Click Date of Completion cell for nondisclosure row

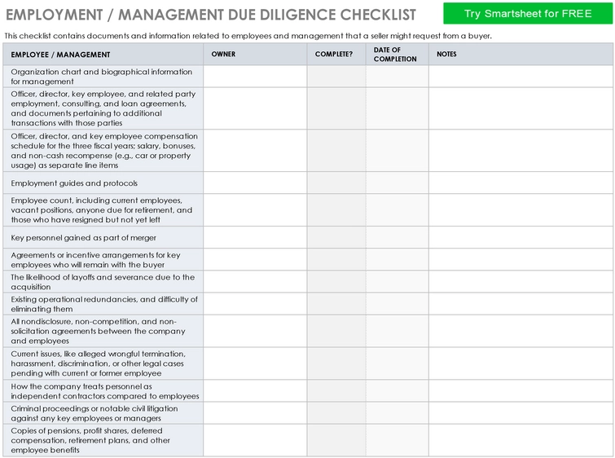[x=398, y=331]
